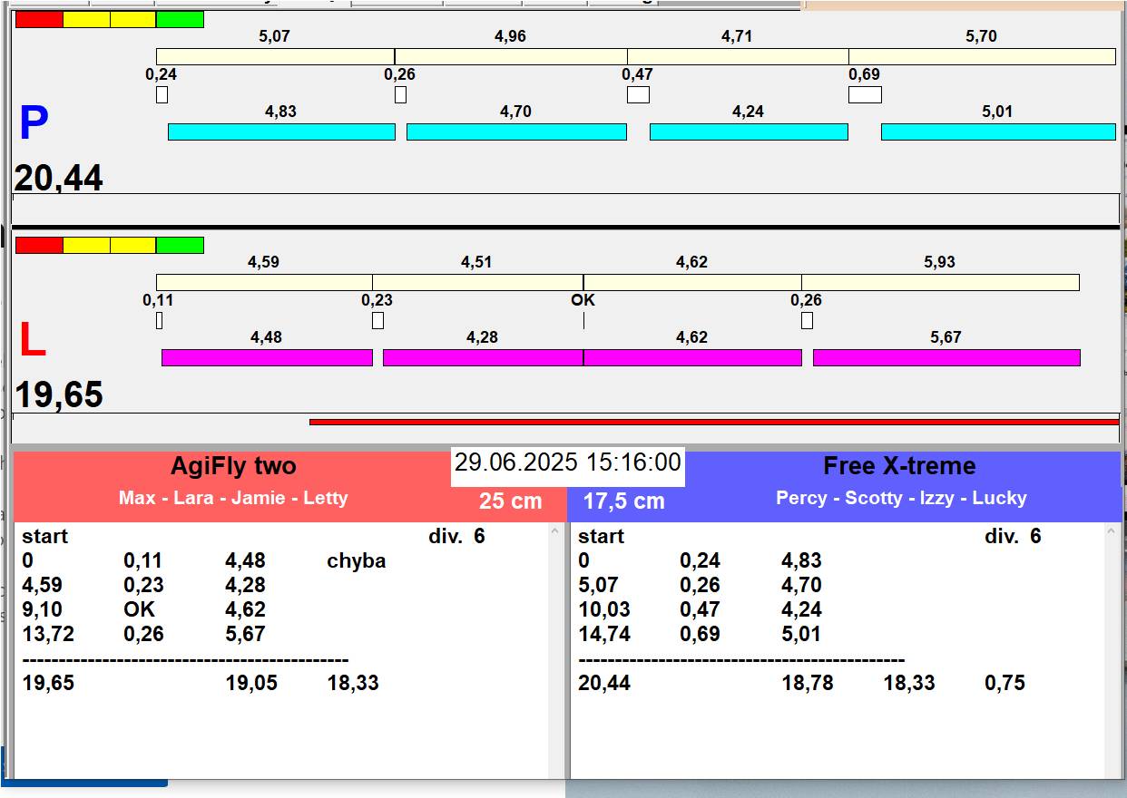The height and width of the screenshot is (798, 1127).
Task: Click the green start light in lane L
Action: (x=180, y=245)
